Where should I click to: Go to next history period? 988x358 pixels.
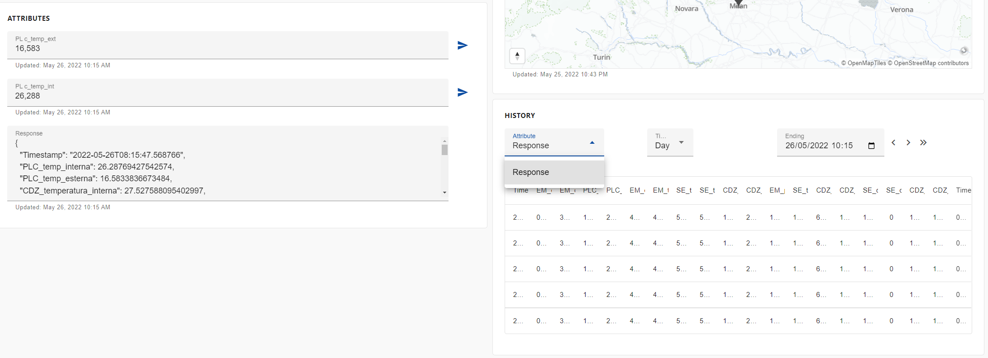(908, 142)
